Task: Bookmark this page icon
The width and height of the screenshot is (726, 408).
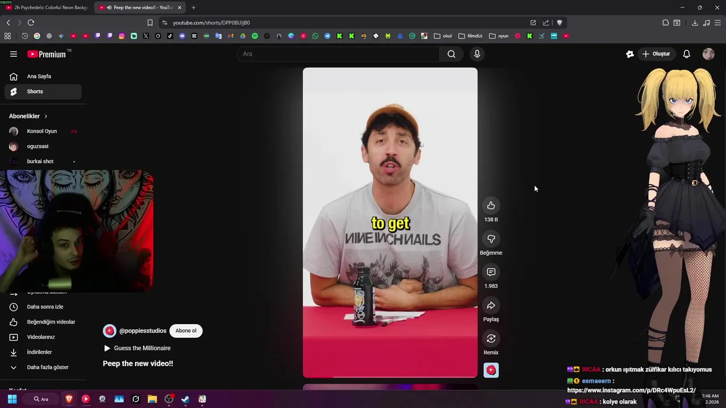Action: point(150,23)
